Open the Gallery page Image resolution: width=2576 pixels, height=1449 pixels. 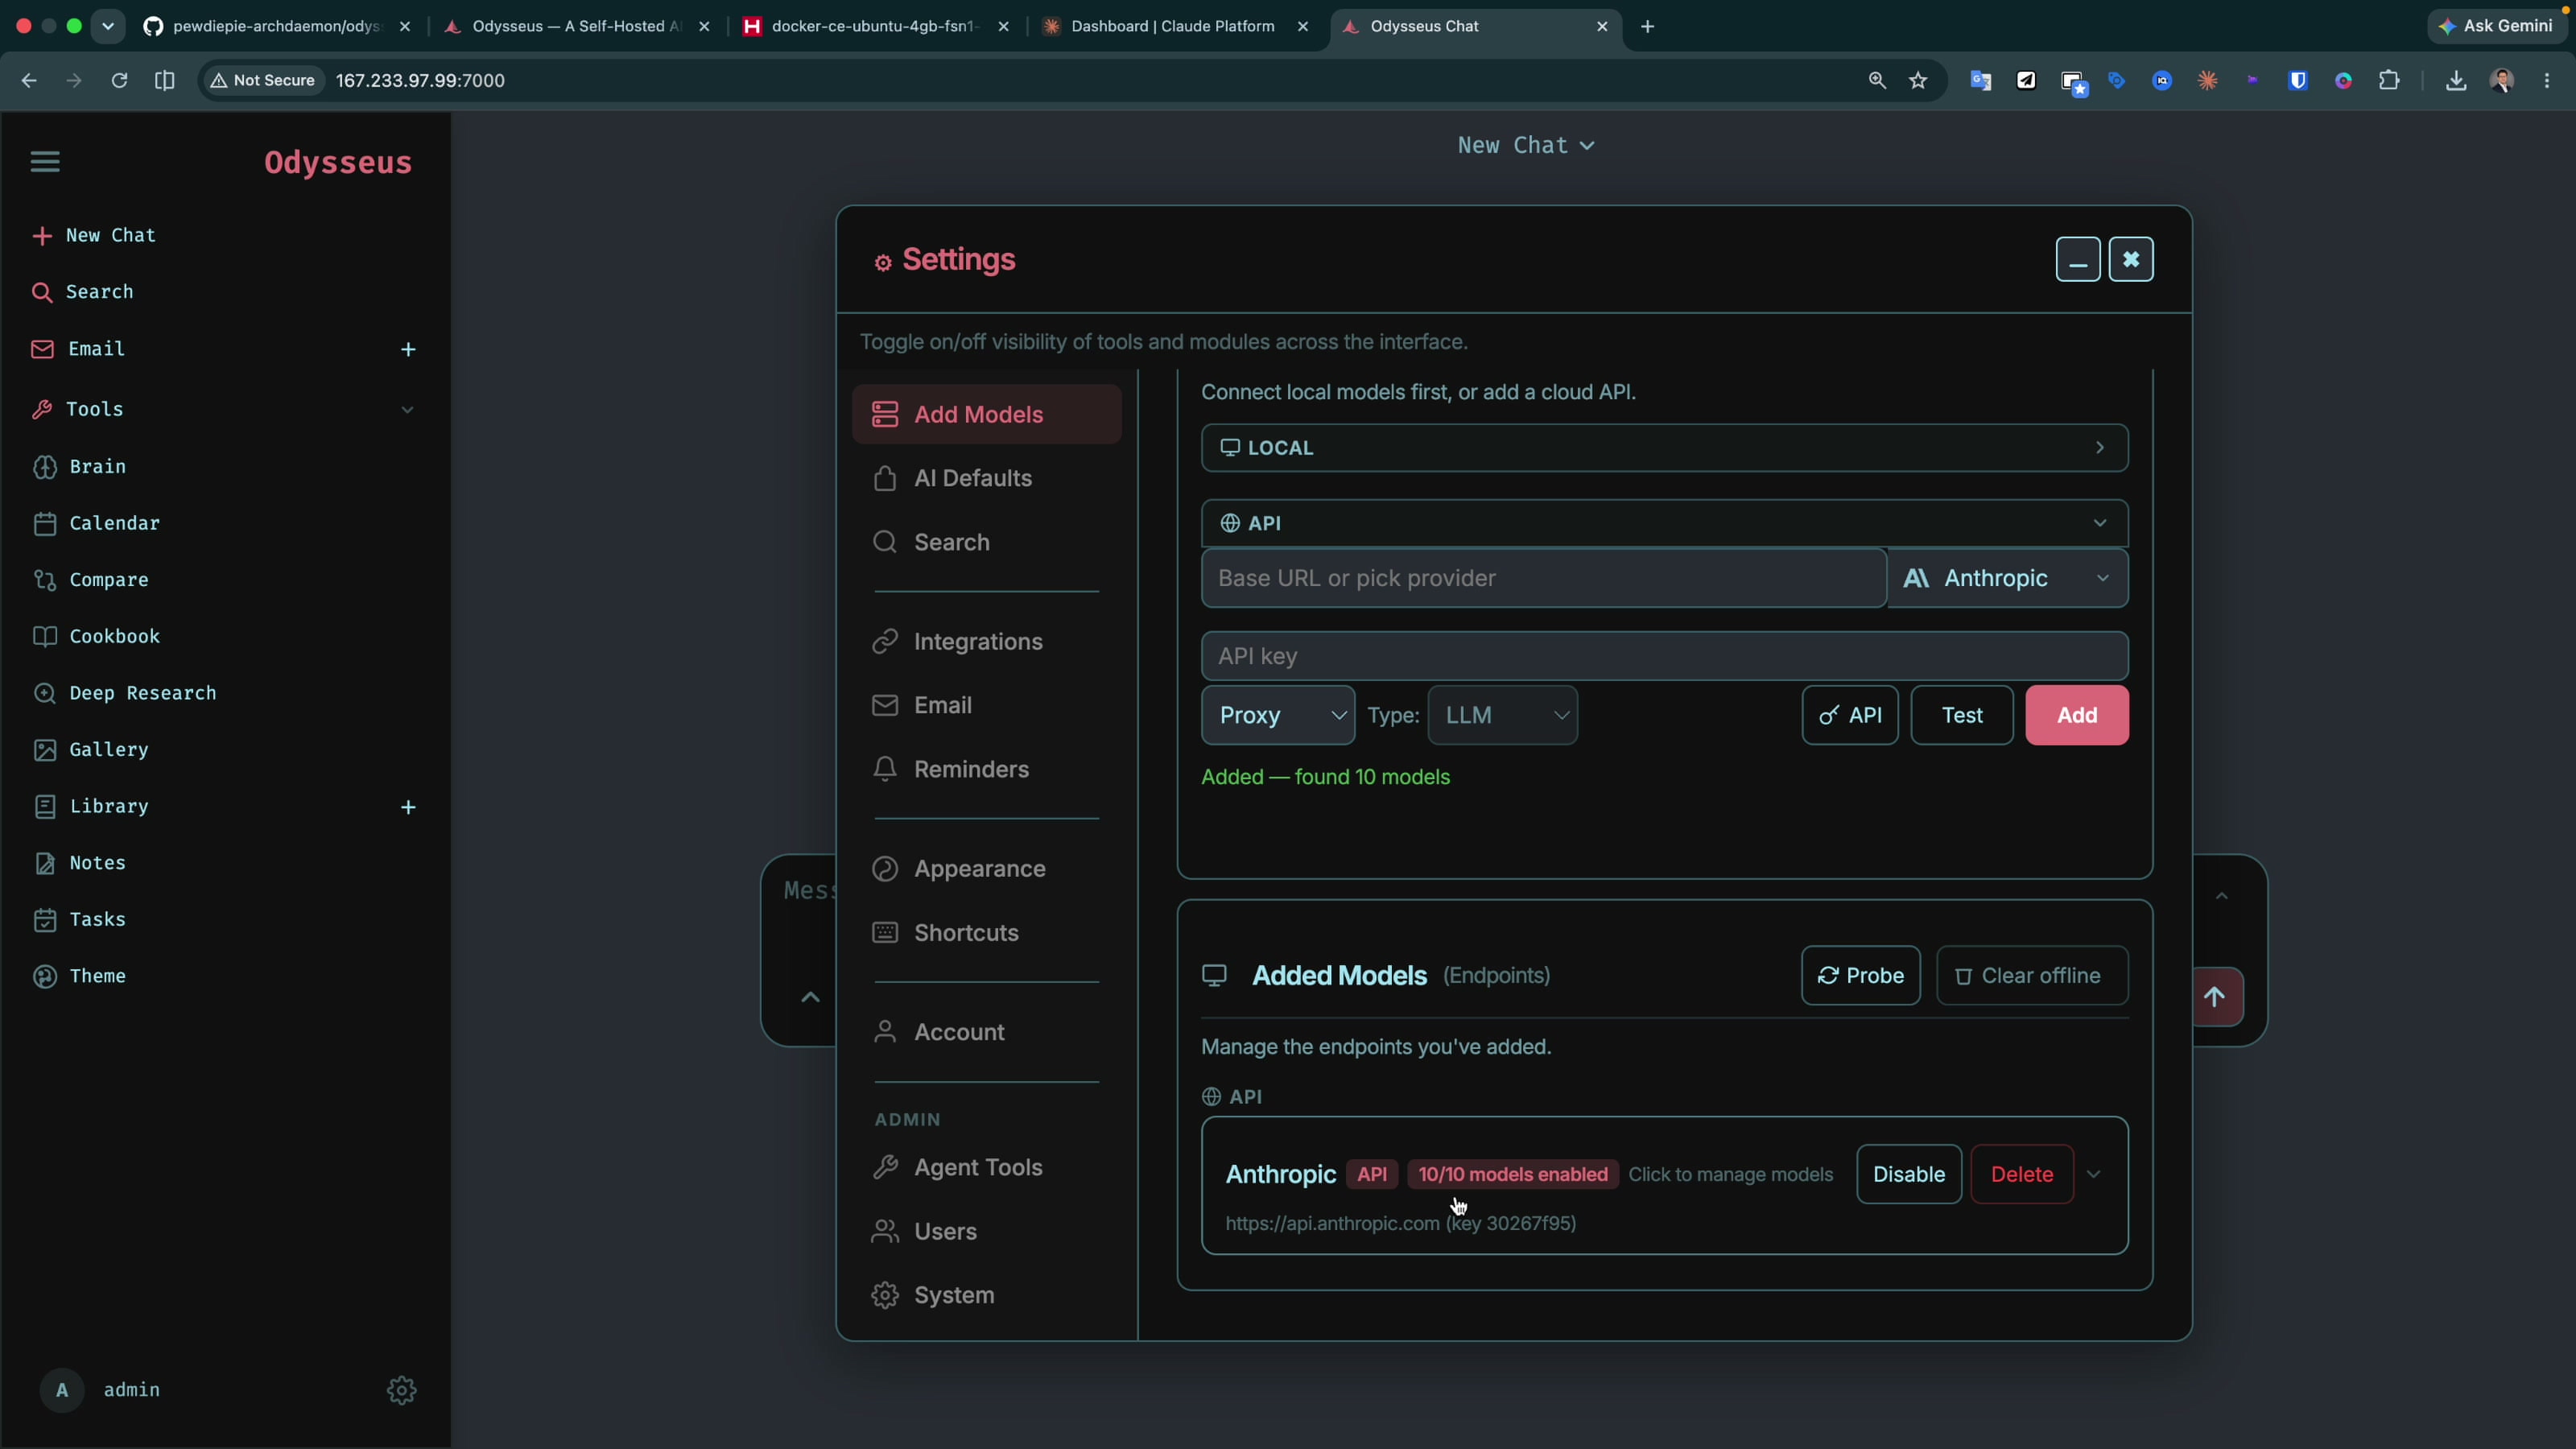[x=91, y=750]
